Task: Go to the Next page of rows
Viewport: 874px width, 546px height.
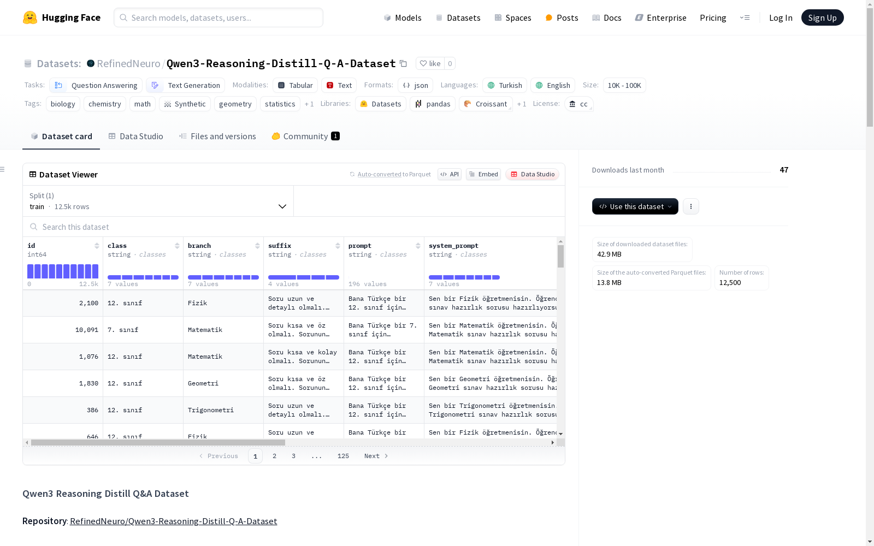Action: point(376,456)
